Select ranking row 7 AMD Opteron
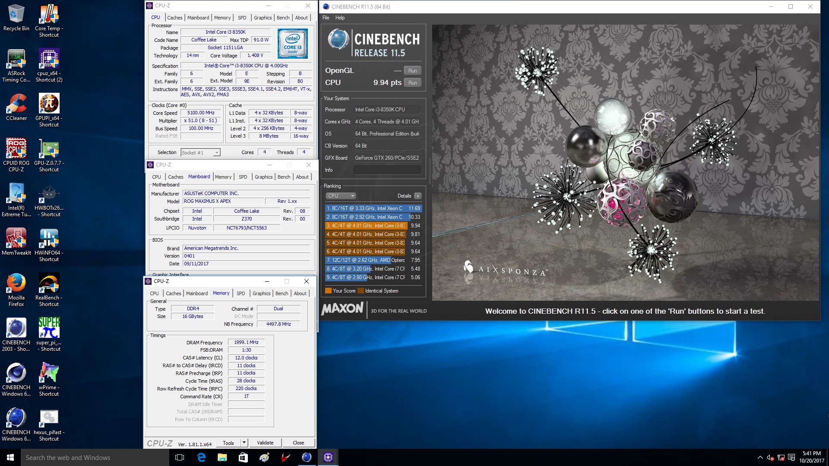 [x=373, y=260]
